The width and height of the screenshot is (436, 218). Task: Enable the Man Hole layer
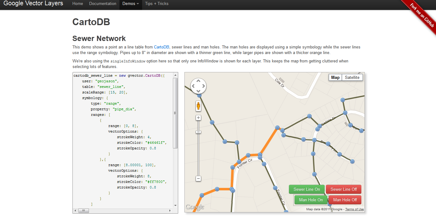(x=311, y=200)
